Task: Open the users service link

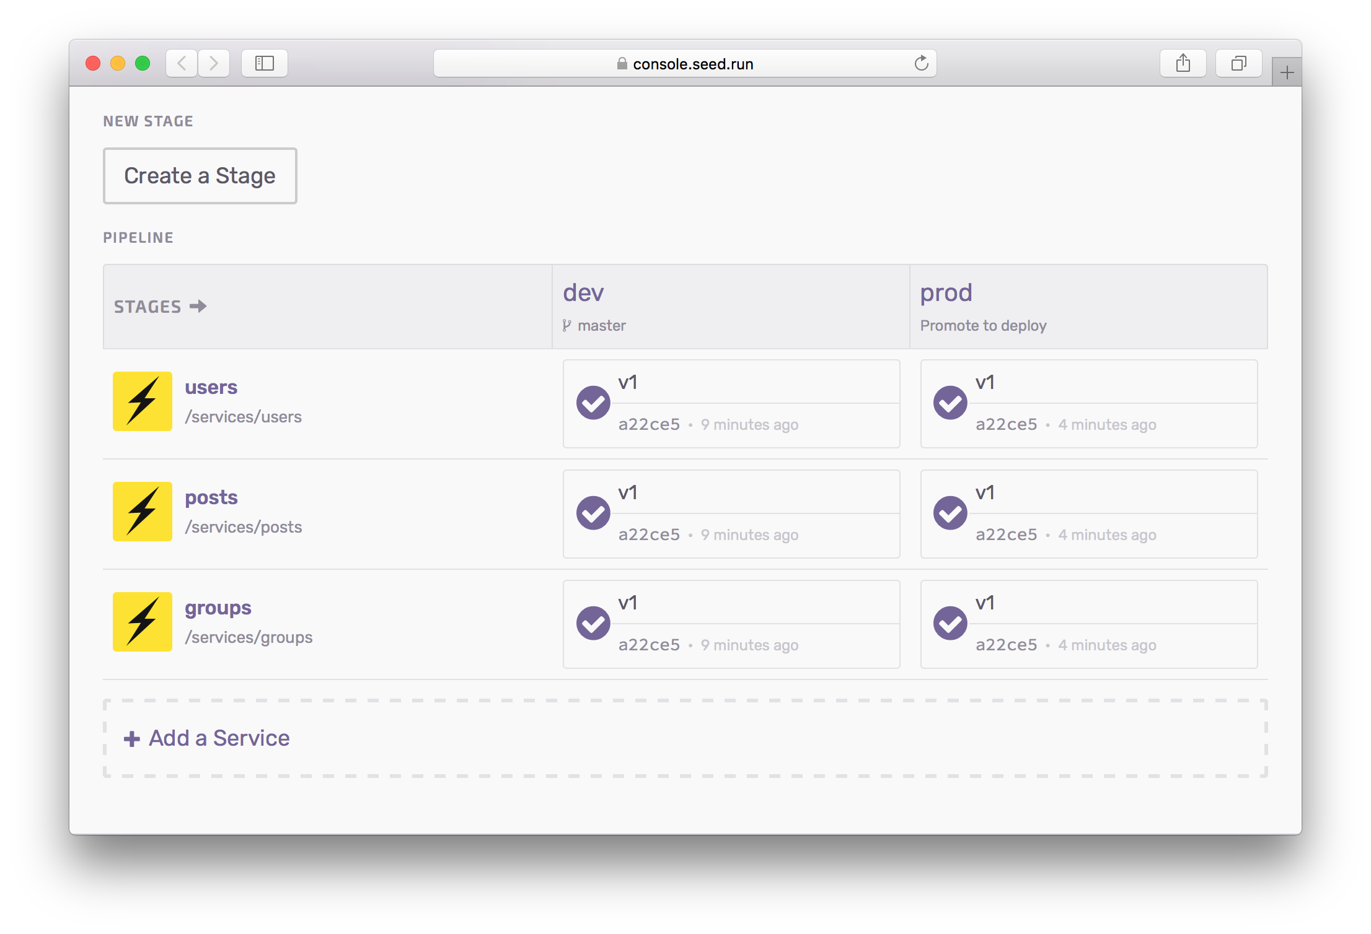Action: [x=211, y=388]
